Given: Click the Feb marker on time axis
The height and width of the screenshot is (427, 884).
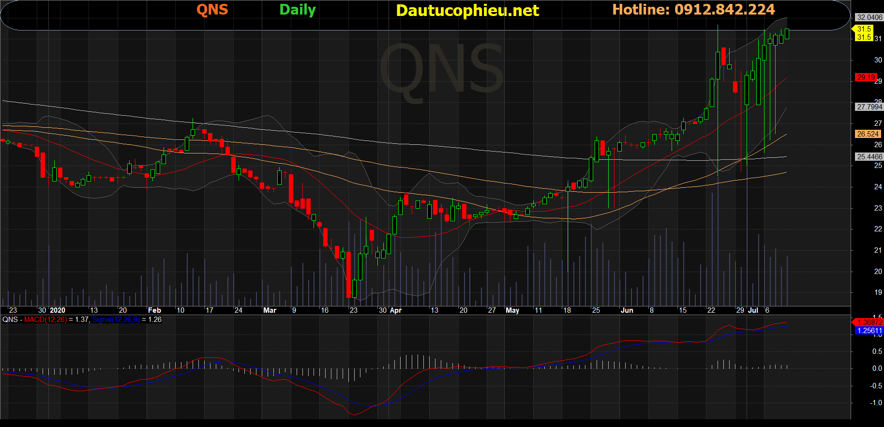Looking at the screenshot, I should [154, 310].
